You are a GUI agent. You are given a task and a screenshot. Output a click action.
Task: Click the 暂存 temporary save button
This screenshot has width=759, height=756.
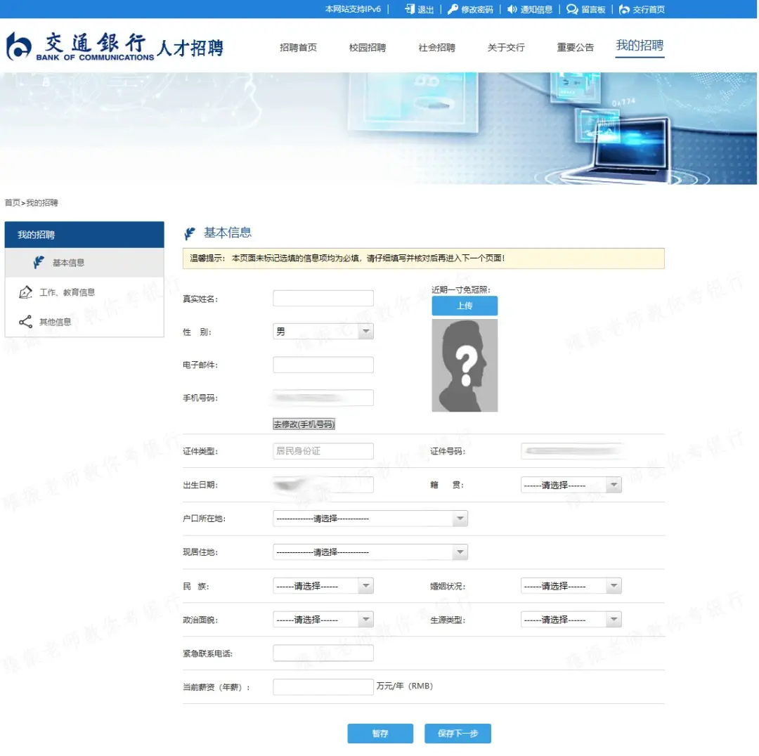point(380,734)
